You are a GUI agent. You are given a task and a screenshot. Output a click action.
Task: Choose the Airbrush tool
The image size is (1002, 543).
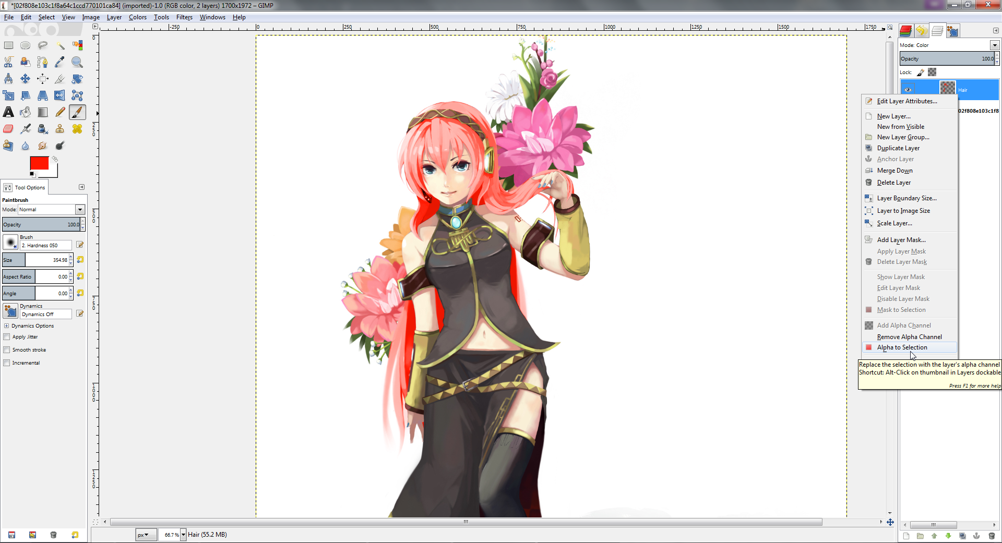(x=26, y=129)
